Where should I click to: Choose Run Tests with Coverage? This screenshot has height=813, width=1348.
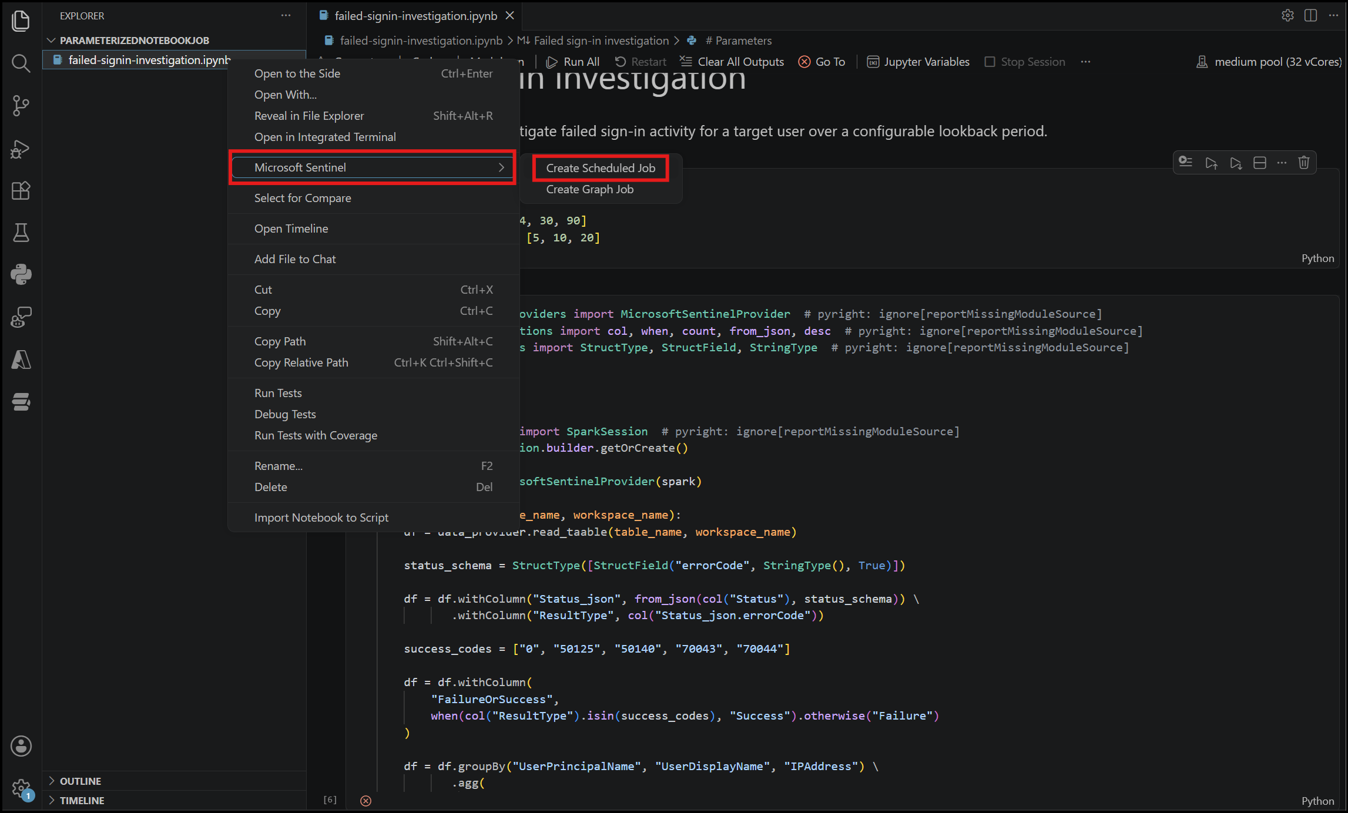(x=373, y=435)
